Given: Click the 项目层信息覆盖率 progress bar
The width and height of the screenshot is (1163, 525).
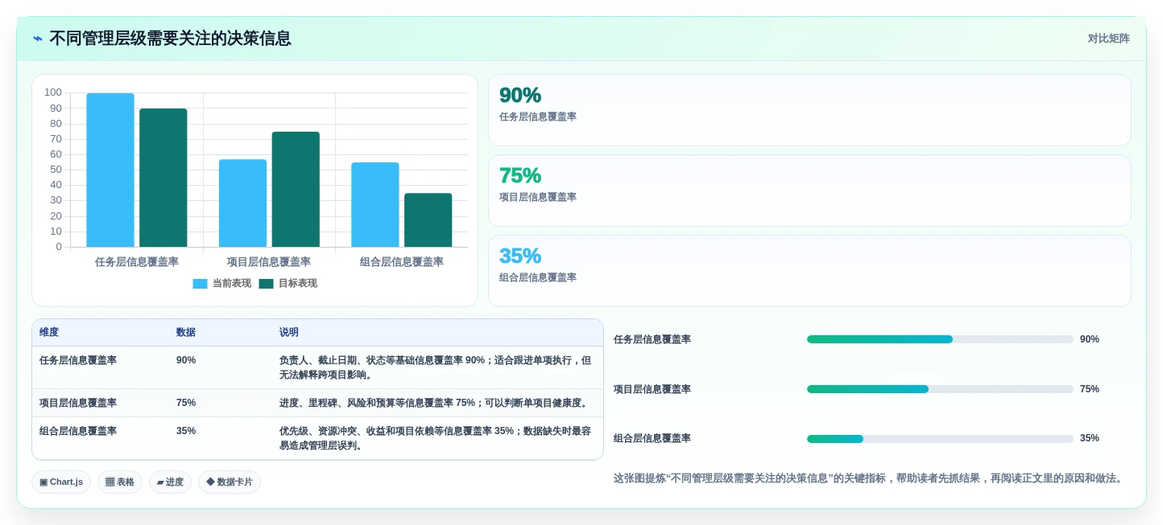Looking at the screenshot, I should click(x=940, y=389).
